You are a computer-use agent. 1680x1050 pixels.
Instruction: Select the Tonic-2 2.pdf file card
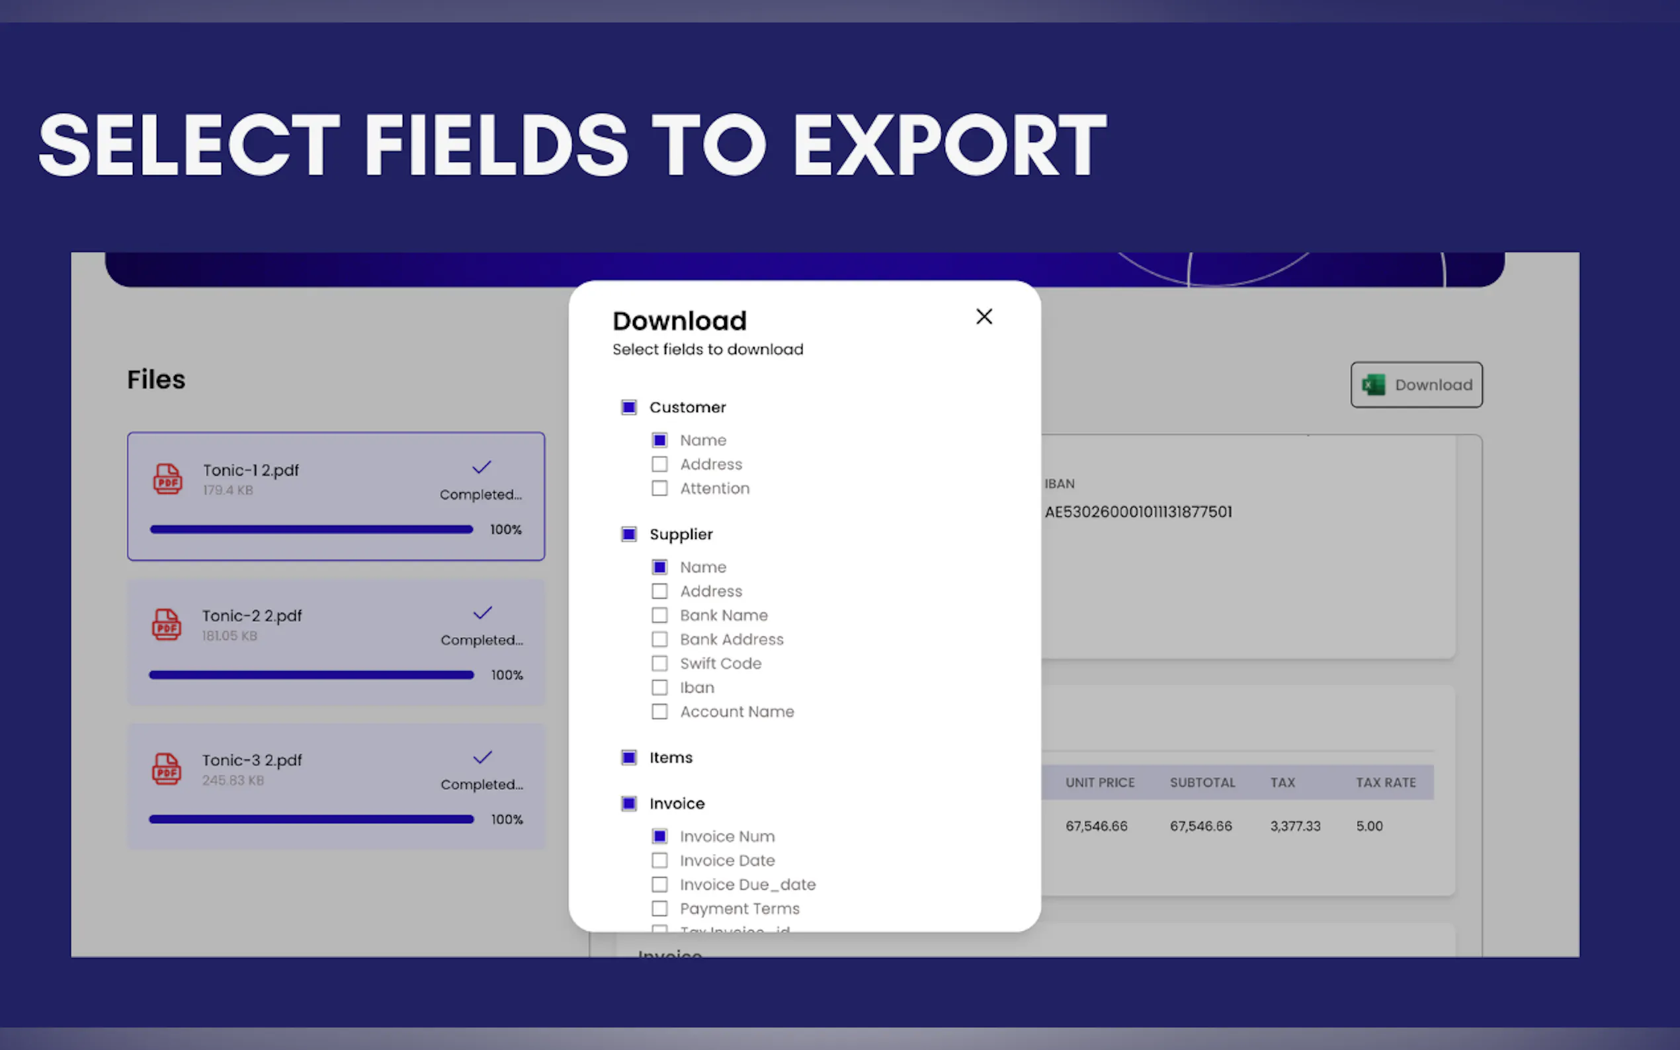pyautogui.click(x=335, y=642)
